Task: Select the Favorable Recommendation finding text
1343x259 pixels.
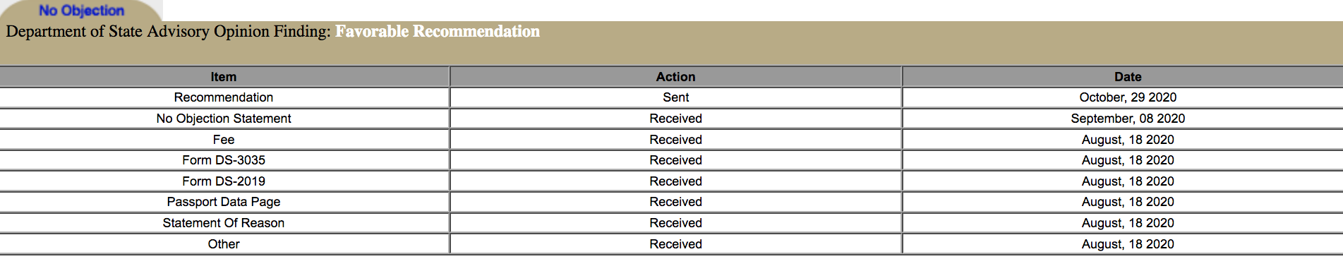Action: tap(438, 32)
